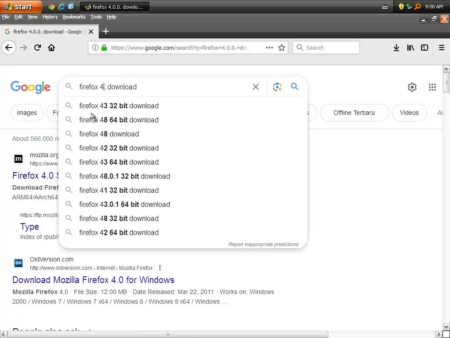Open Download Mozilla Firefox 4.0 for Windows
This screenshot has height=338, width=450.
point(93,280)
